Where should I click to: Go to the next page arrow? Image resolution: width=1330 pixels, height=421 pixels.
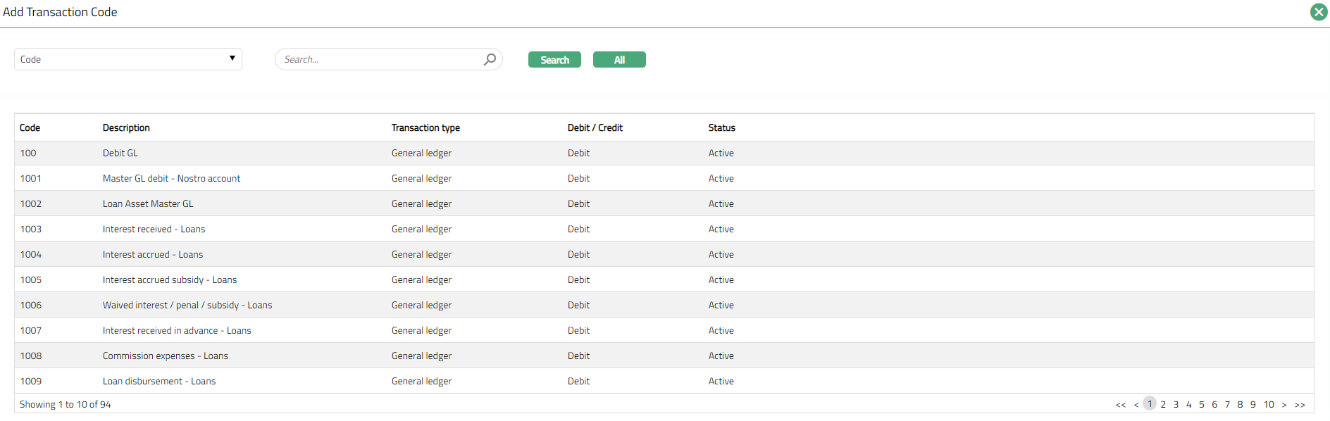pos(1284,405)
